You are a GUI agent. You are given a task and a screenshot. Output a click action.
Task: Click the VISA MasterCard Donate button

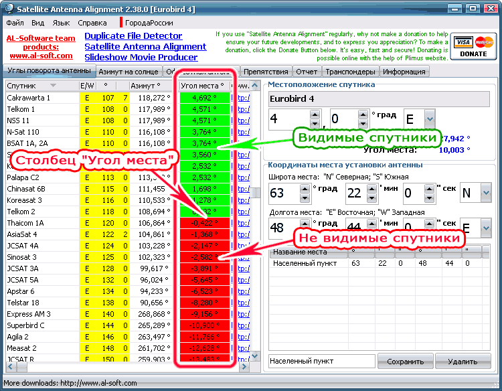pyautogui.click(x=473, y=46)
